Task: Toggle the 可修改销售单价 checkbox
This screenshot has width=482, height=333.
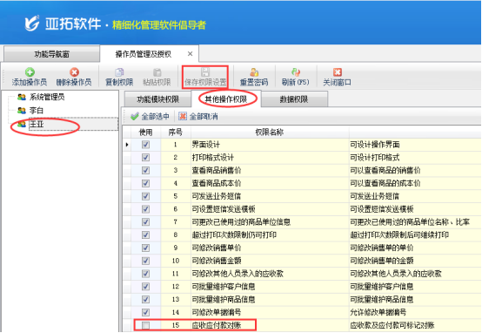Action: tap(145, 248)
